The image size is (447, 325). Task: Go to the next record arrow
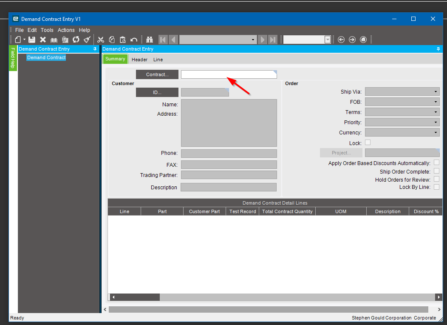(x=262, y=40)
